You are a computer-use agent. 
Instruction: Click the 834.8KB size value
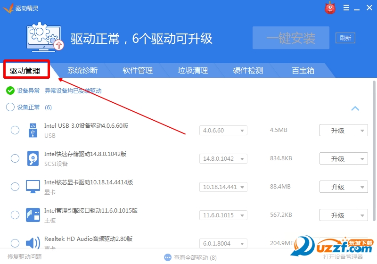coord(281,158)
